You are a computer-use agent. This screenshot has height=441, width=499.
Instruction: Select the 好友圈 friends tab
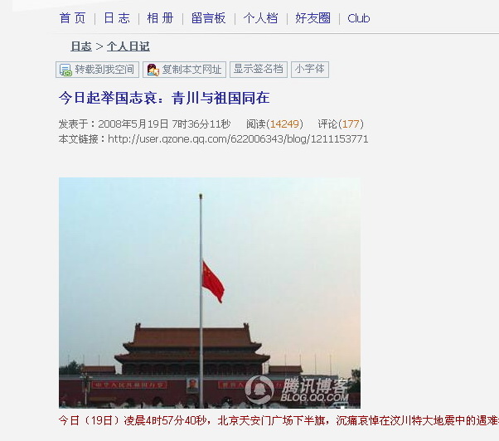pyautogui.click(x=312, y=18)
